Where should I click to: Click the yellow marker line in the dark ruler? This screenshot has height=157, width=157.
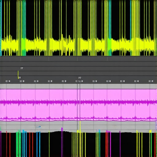tap(18, 75)
